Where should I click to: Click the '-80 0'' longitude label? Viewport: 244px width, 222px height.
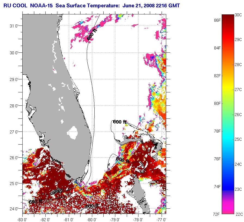pos(92,220)
